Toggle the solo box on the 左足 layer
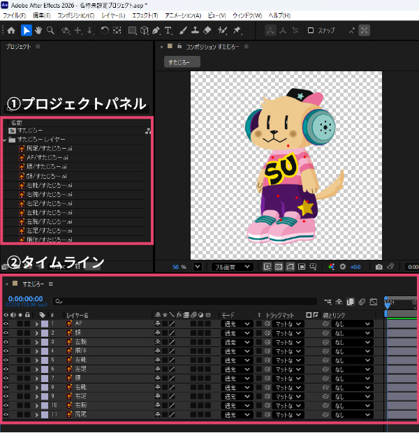Viewport: 419px width, 433px height. [x=20, y=369]
